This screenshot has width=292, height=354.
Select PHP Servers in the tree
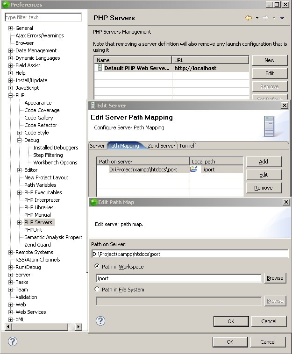[38, 222]
